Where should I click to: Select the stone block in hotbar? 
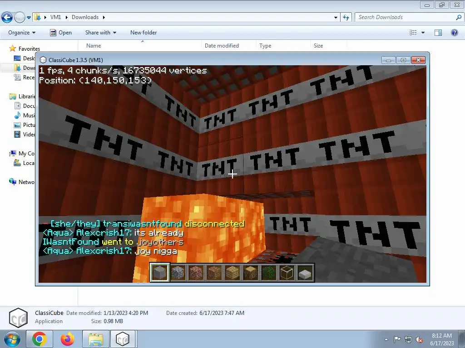[x=159, y=272]
